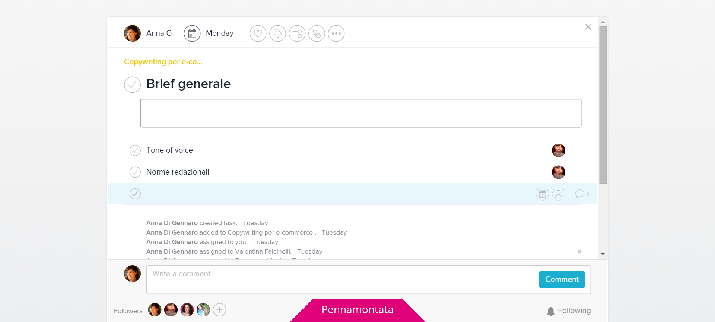715x322 pixels.
Task: Click the paperclip attachment icon
Action: pyautogui.click(x=317, y=33)
